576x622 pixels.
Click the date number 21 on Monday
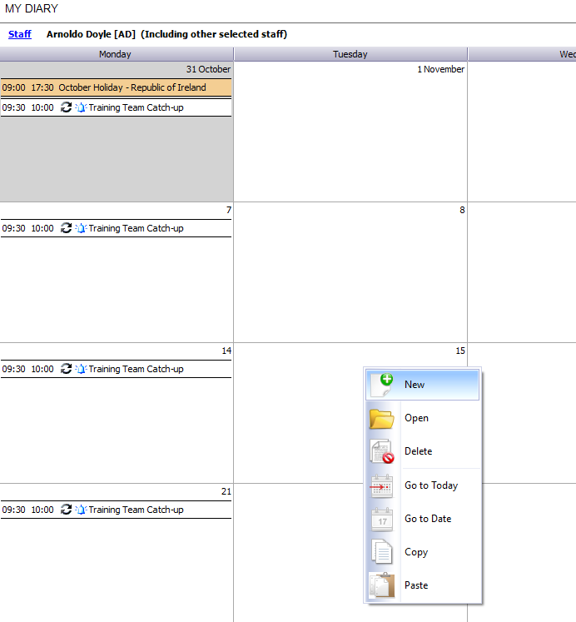(226, 492)
